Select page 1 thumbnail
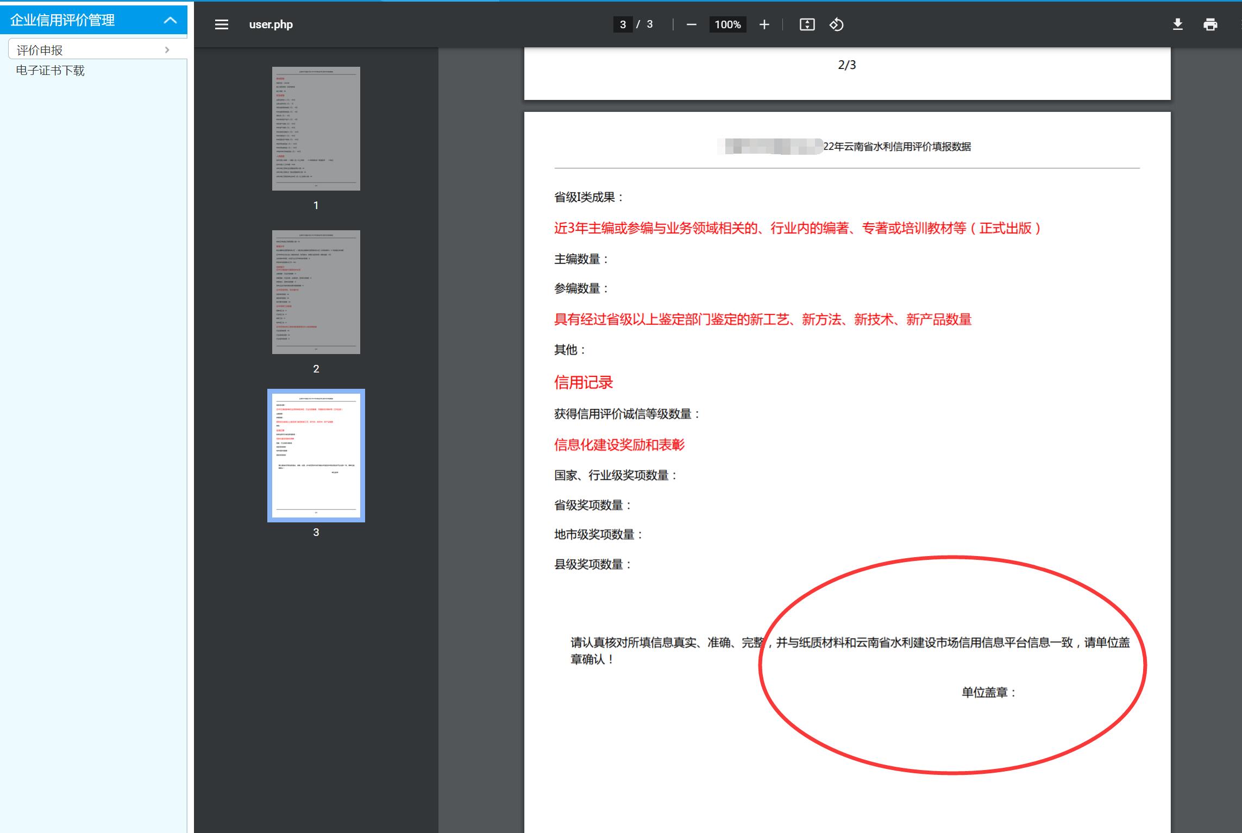1242x833 pixels. tap(316, 129)
